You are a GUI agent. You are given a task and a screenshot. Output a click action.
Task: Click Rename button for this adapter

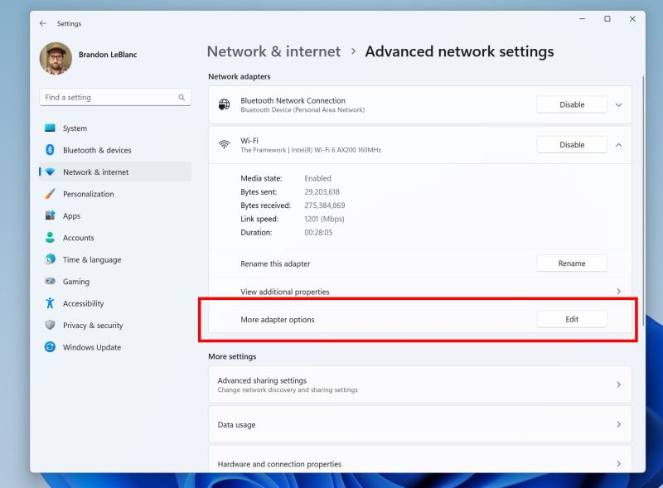coord(572,263)
